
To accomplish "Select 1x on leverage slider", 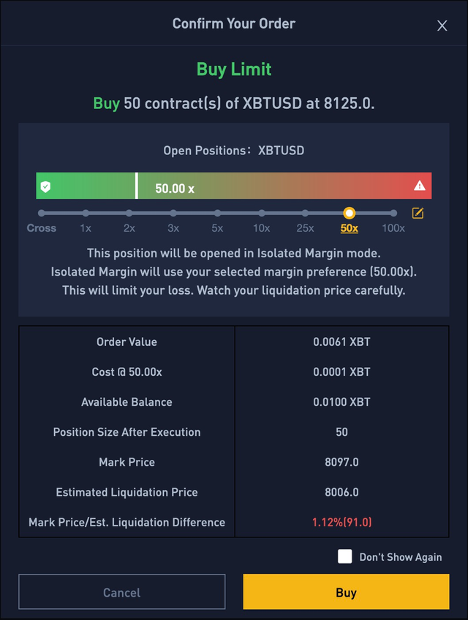I will pos(86,213).
